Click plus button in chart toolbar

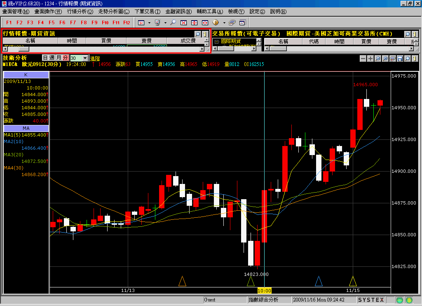point(370,59)
